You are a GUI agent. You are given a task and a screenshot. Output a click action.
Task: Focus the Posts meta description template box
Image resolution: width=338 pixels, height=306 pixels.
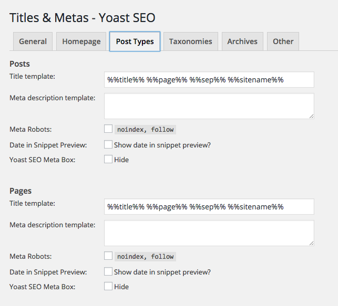click(209, 106)
